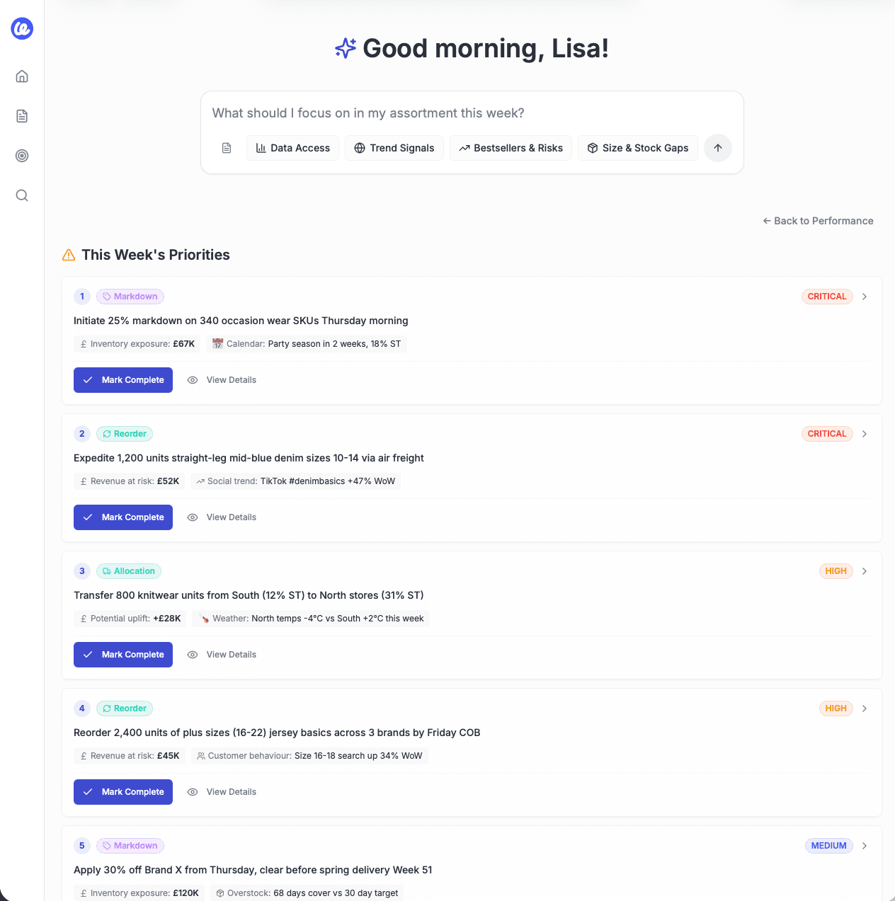This screenshot has height=901, width=895.
Task: Mark the markdown priority 1 as complete
Action: coord(122,380)
